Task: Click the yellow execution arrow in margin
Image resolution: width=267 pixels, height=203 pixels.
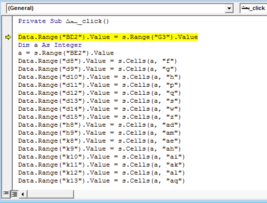Action: point(8,37)
